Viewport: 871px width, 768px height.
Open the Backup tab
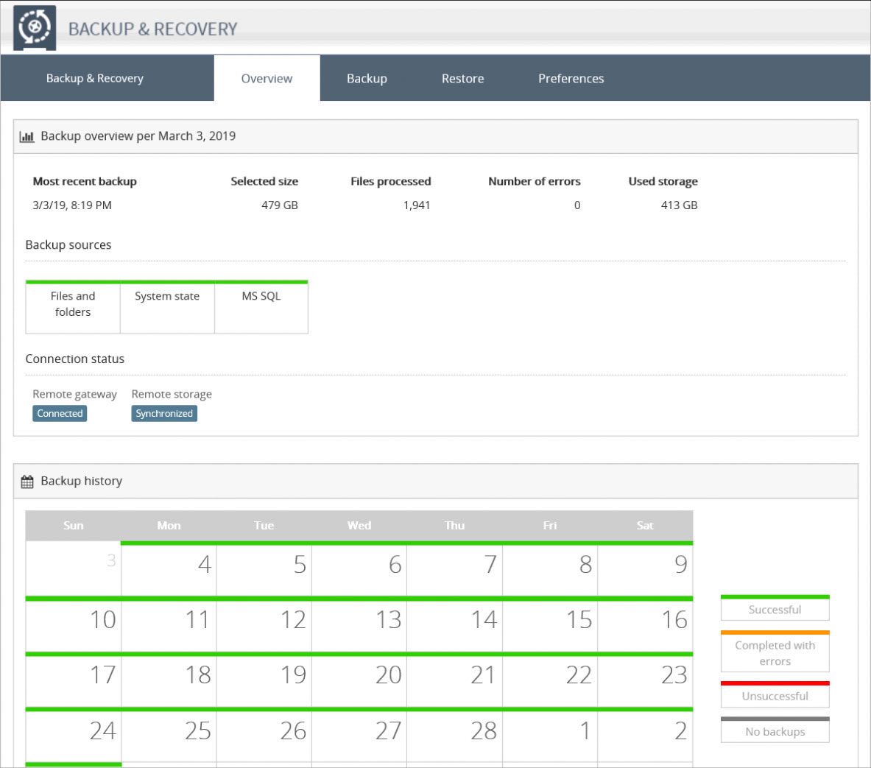pyautogui.click(x=367, y=79)
